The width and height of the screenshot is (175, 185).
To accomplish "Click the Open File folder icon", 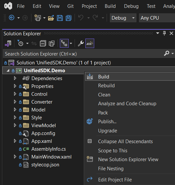I will tap(51, 18).
